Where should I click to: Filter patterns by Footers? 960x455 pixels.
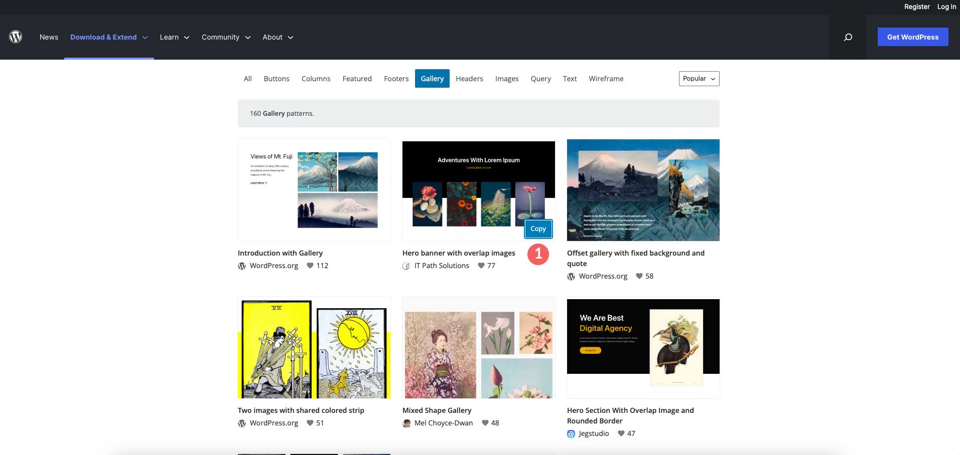[396, 79]
